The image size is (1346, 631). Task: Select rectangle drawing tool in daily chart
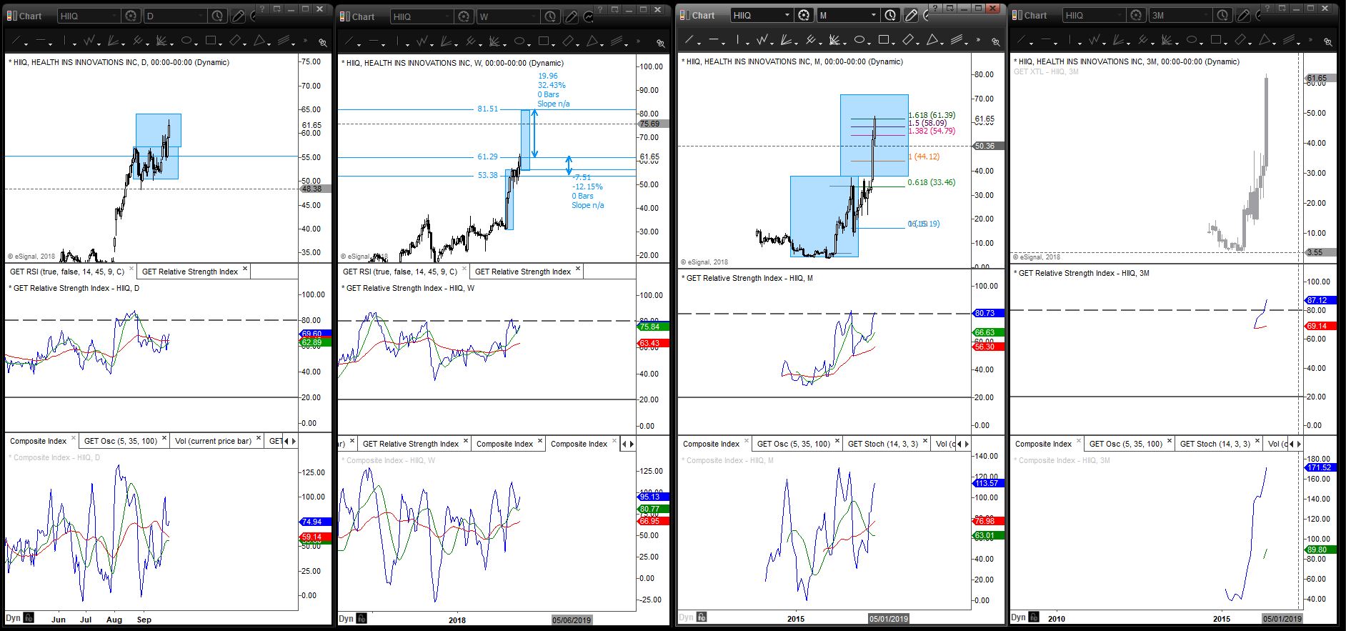[x=211, y=41]
